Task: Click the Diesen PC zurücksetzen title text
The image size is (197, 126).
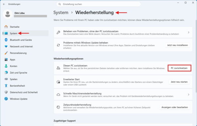Action: 75,66
